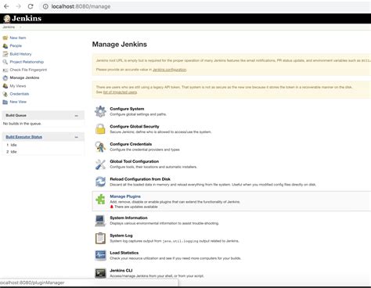371x288 pixels.
Task: Open the Configure System link
Action: click(127, 109)
